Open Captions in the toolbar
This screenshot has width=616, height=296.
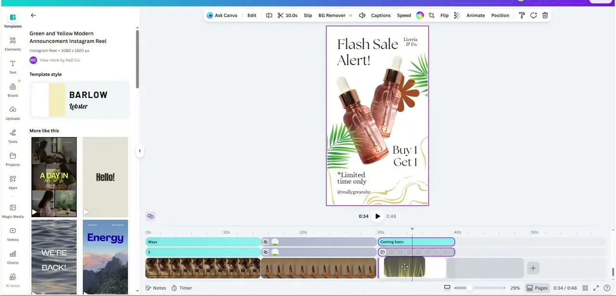pos(381,15)
